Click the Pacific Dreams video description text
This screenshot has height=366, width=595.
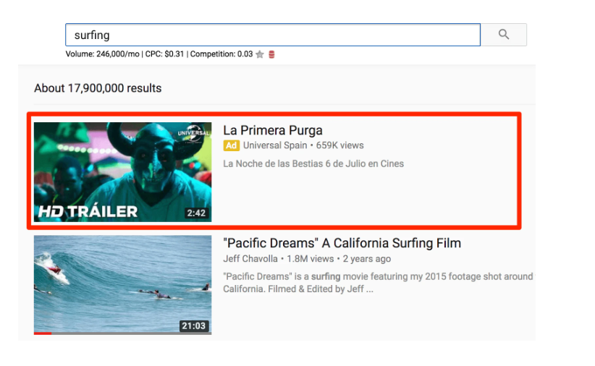378,283
